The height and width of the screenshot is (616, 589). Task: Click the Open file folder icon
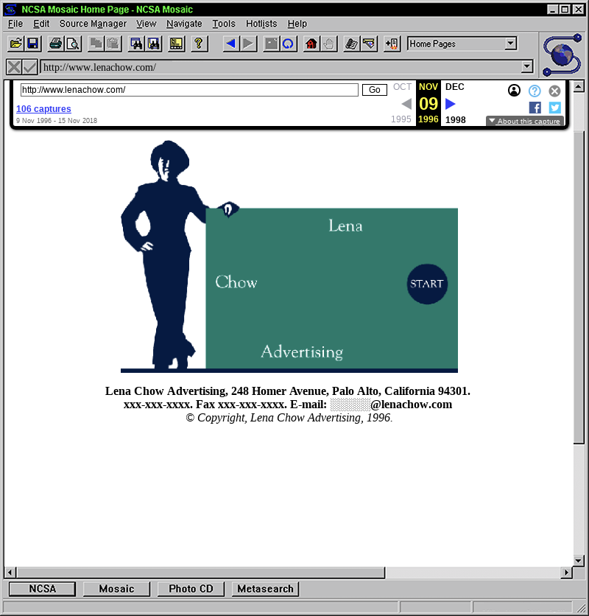pos(15,43)
